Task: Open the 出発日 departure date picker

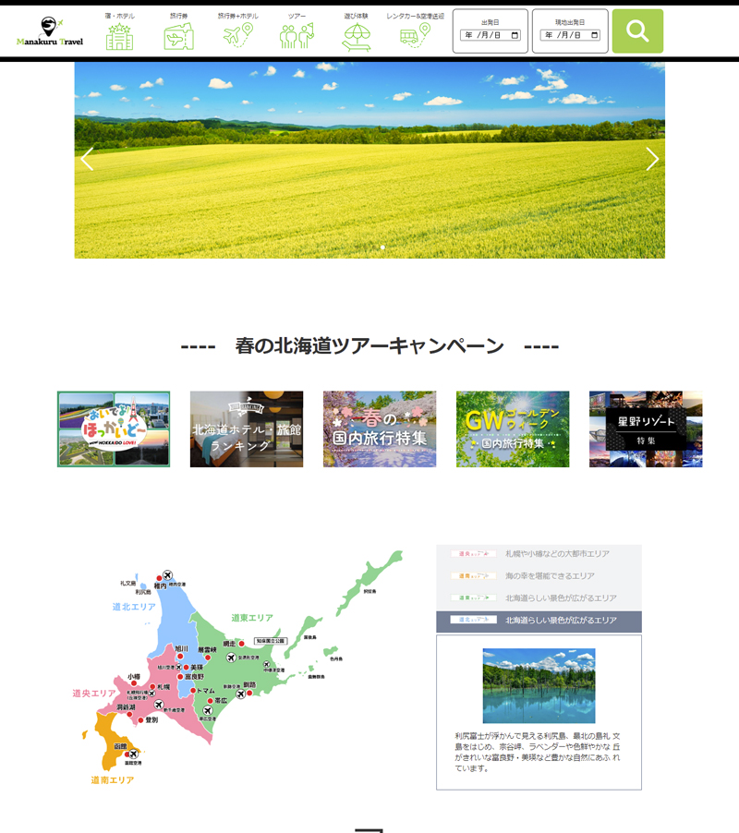Action: 491,35
